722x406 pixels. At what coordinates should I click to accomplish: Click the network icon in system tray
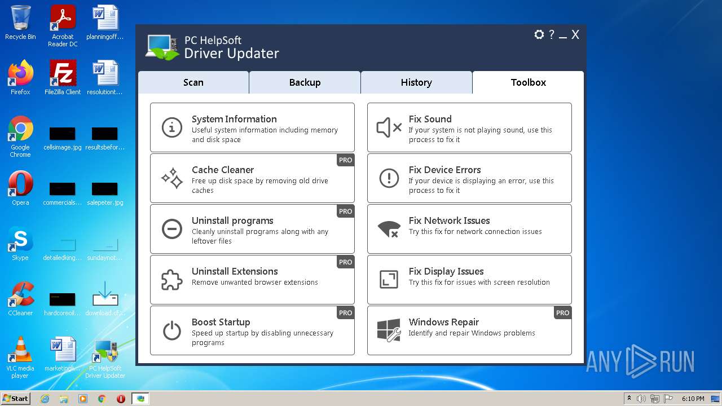(655, 399)
